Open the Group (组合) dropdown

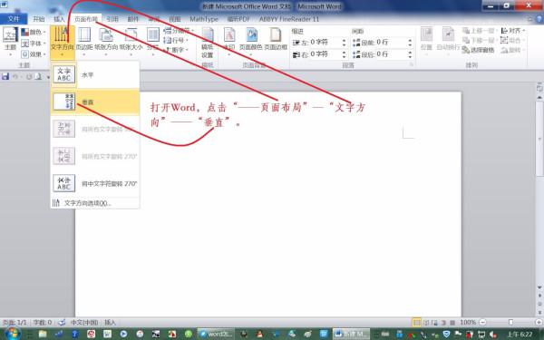point(513,40)
